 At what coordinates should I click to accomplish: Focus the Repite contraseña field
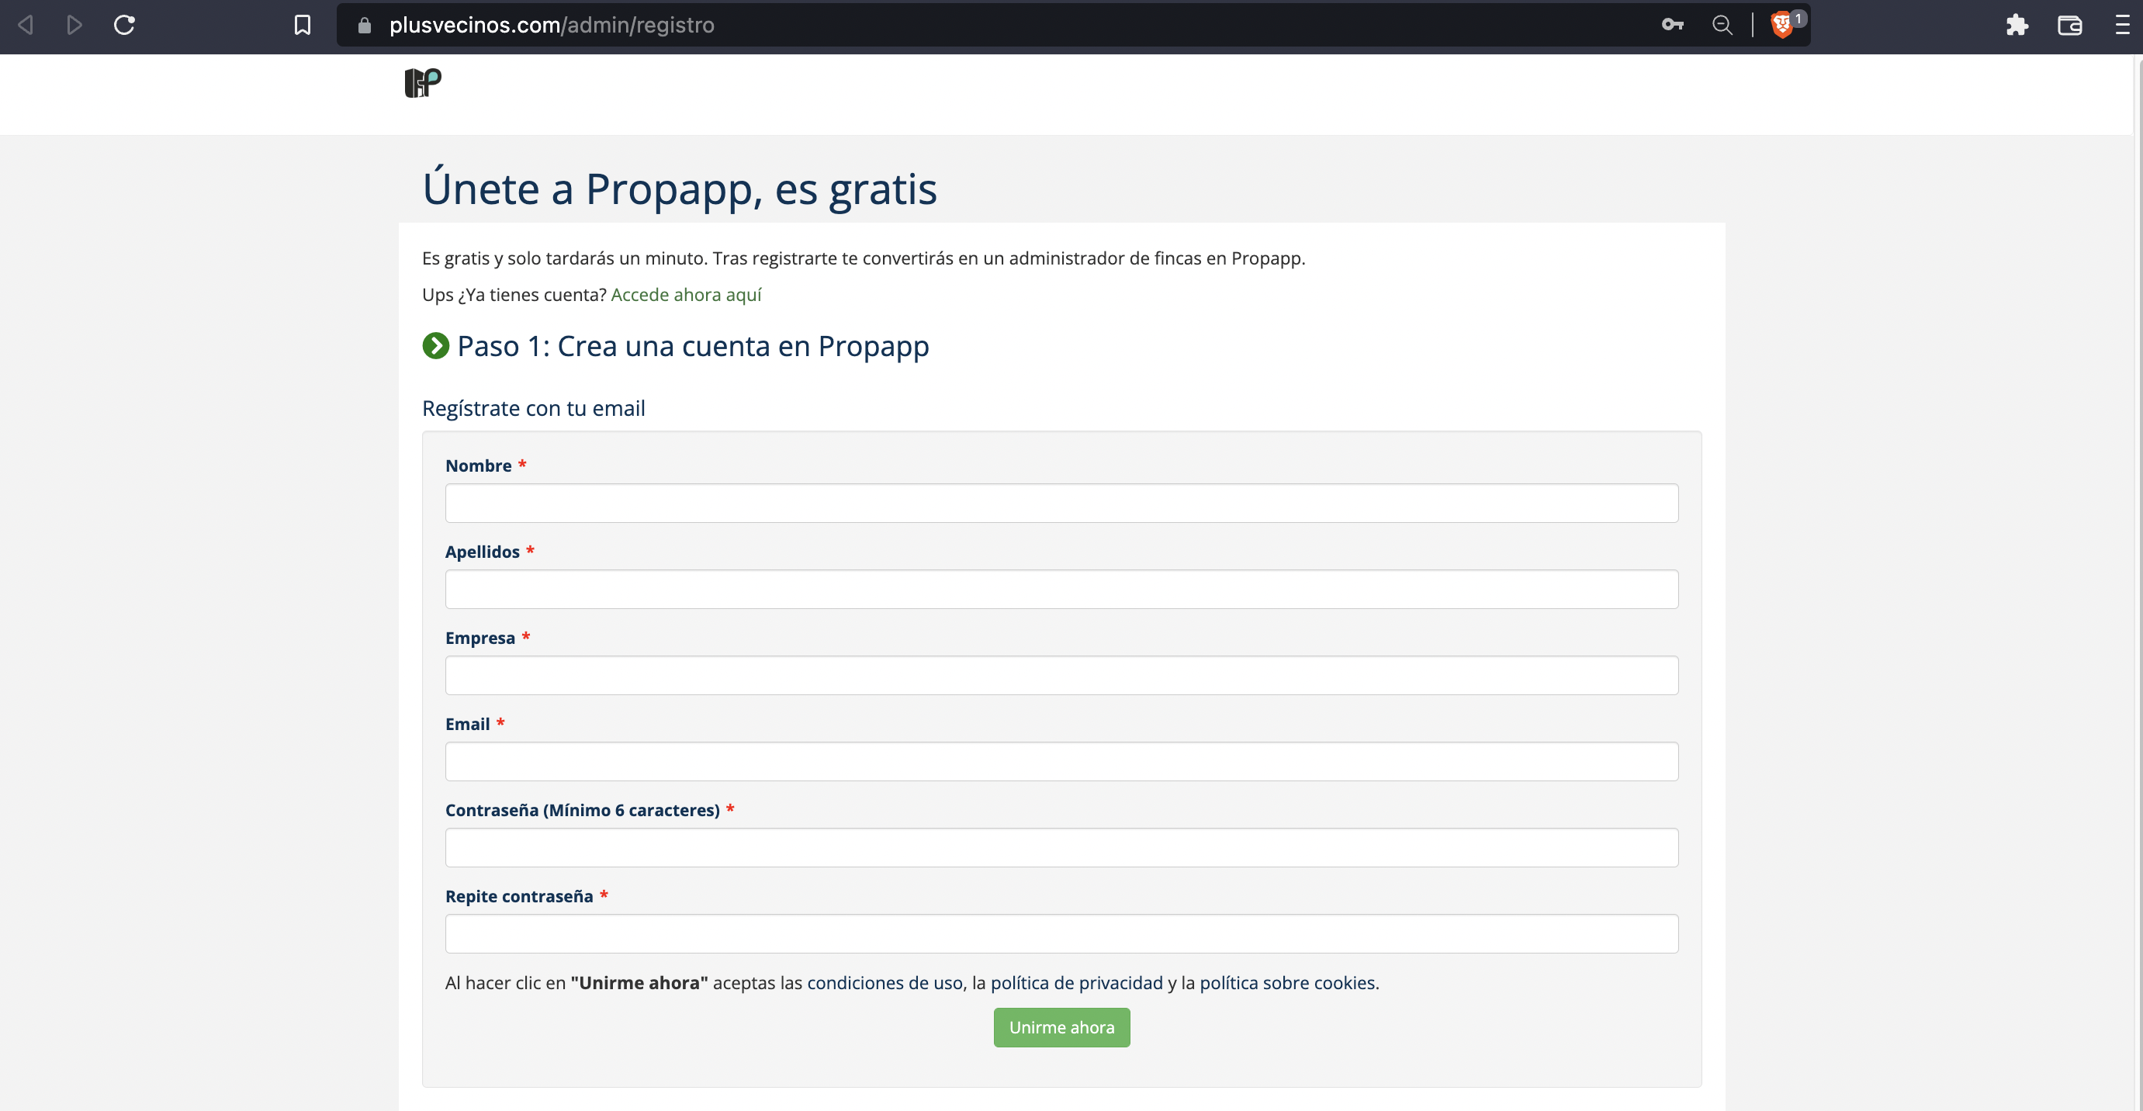[x=1061, y=933]
